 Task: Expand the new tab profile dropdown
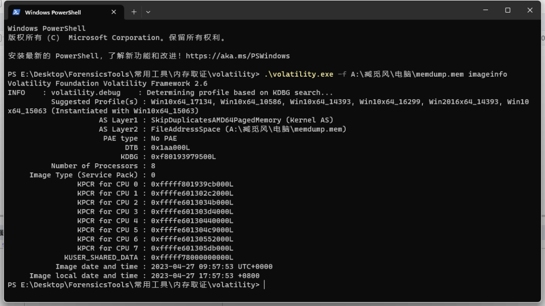point(148,12)
